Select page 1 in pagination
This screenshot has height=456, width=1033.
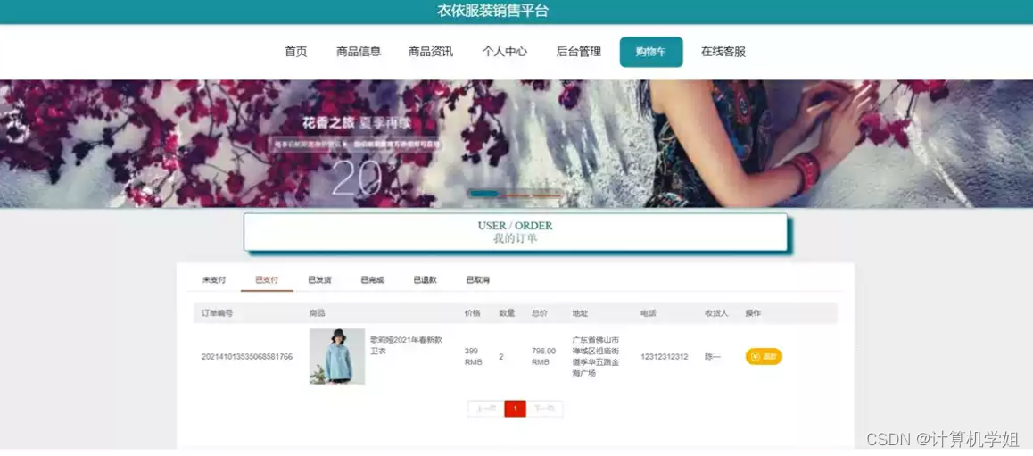[516, 409]
